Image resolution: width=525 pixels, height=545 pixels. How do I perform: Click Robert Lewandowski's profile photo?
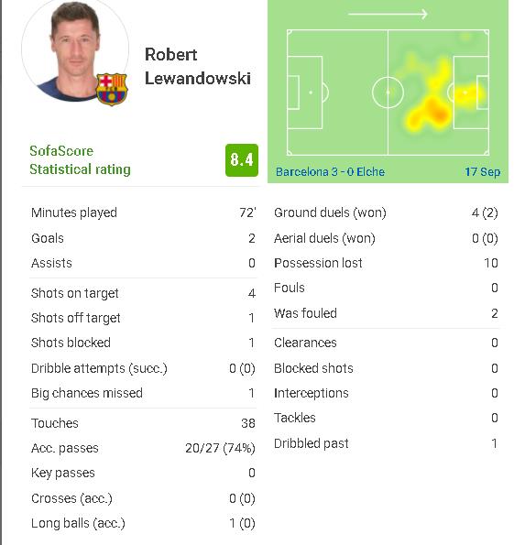(75, 50)
